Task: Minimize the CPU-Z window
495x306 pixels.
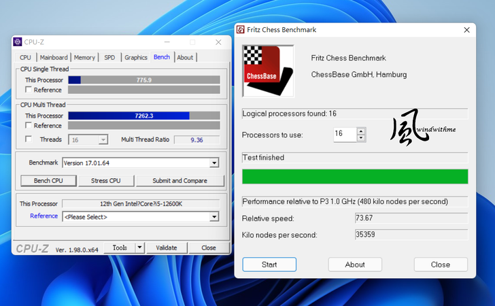Action: (166, 42)
